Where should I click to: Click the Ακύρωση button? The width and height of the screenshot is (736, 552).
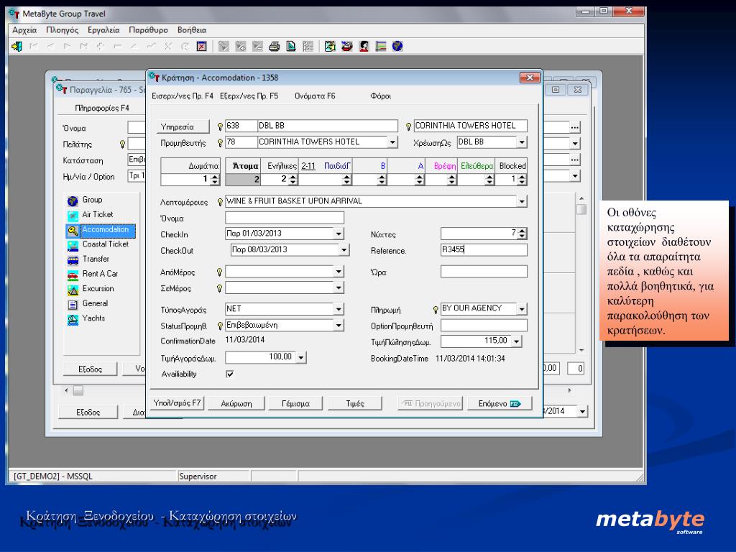[236, 404]
